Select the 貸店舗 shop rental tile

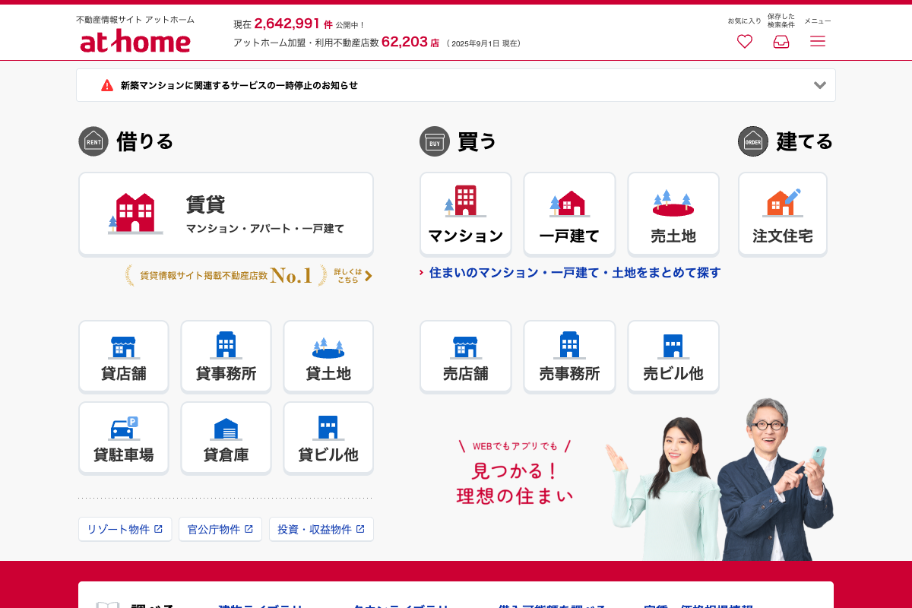click(124, 356)
